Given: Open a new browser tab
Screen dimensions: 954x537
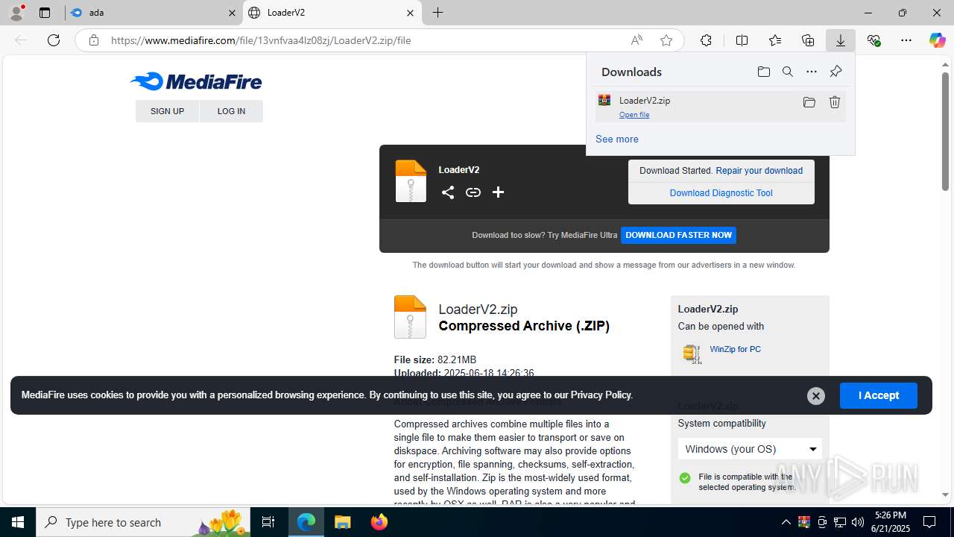Looking at the screenshot, I should [x=438, y=13].
